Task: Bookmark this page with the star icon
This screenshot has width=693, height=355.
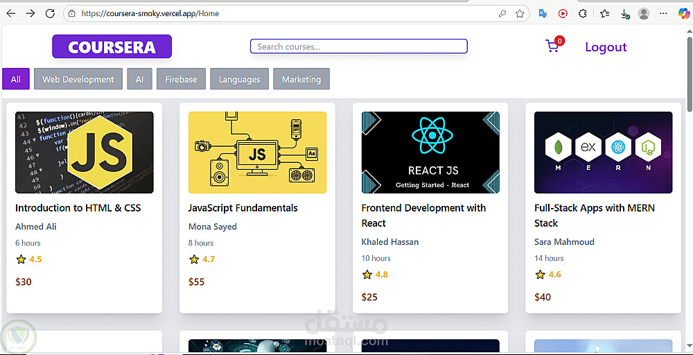Action: pos(520,13)
